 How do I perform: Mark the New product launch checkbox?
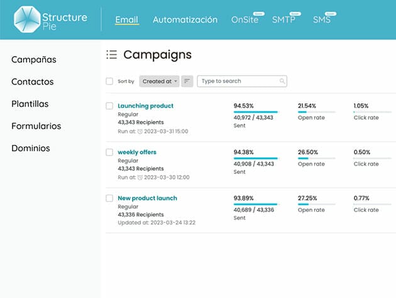[x=109, y=198]
